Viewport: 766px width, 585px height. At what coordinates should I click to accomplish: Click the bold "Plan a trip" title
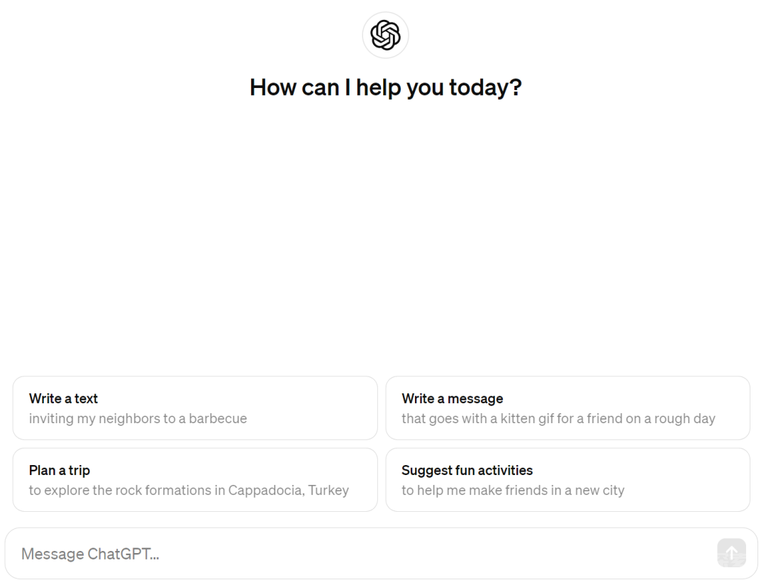tap(60, 471)
